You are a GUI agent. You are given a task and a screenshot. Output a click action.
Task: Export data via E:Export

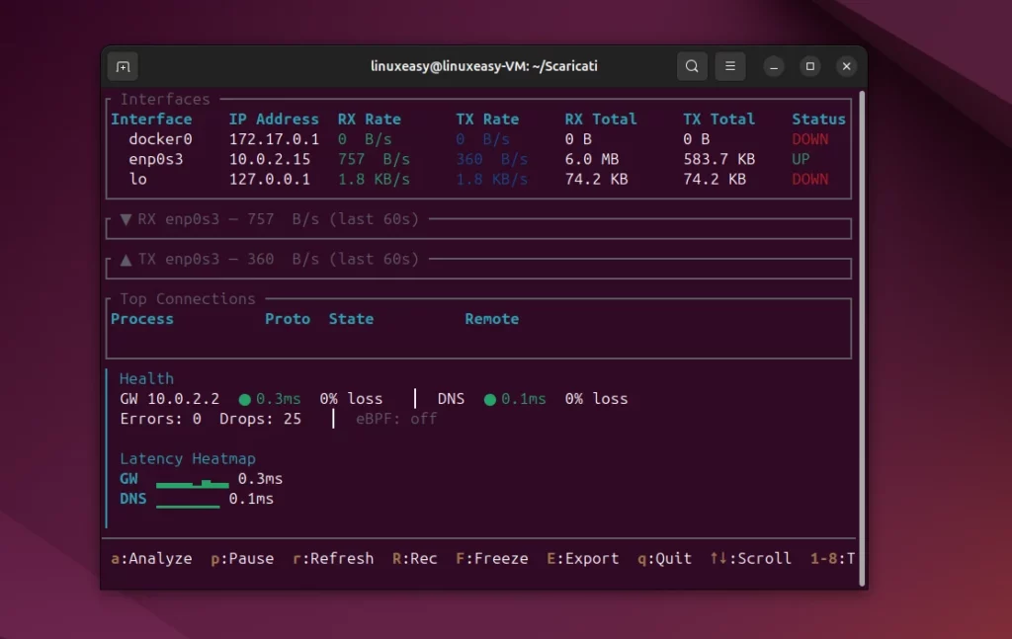pos(582,558)
